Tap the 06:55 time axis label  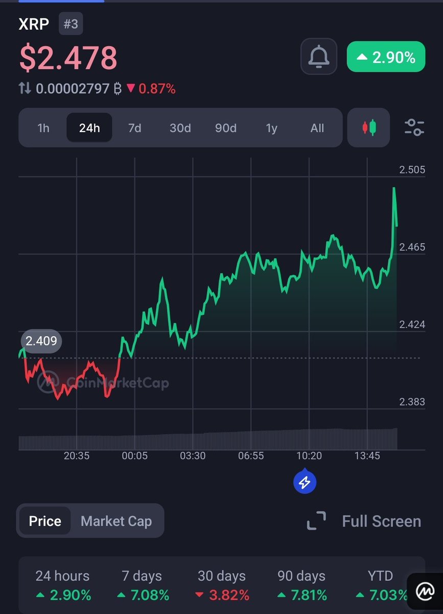[x=251, y=455]
